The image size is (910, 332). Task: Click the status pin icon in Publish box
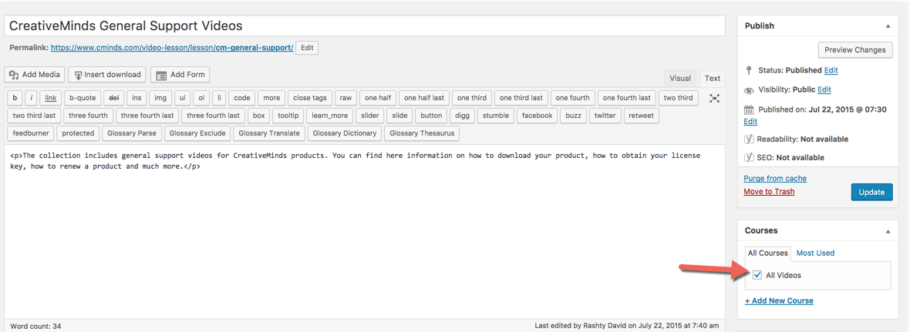(749, 70)
